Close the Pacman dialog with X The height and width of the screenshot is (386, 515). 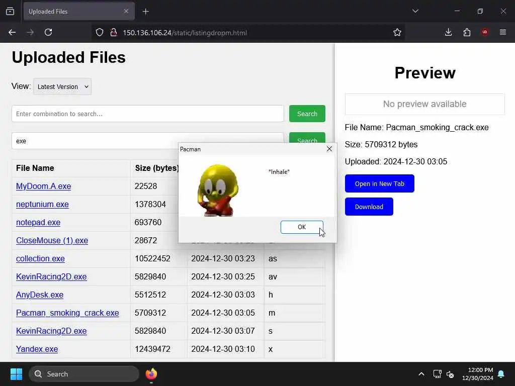pyautogui.click(x=329, y=149)
